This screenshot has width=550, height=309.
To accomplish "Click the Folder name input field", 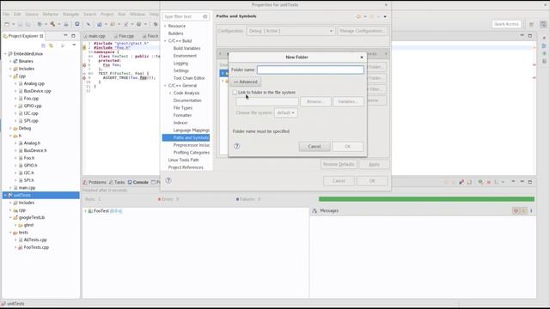I will tap(310, 70).
